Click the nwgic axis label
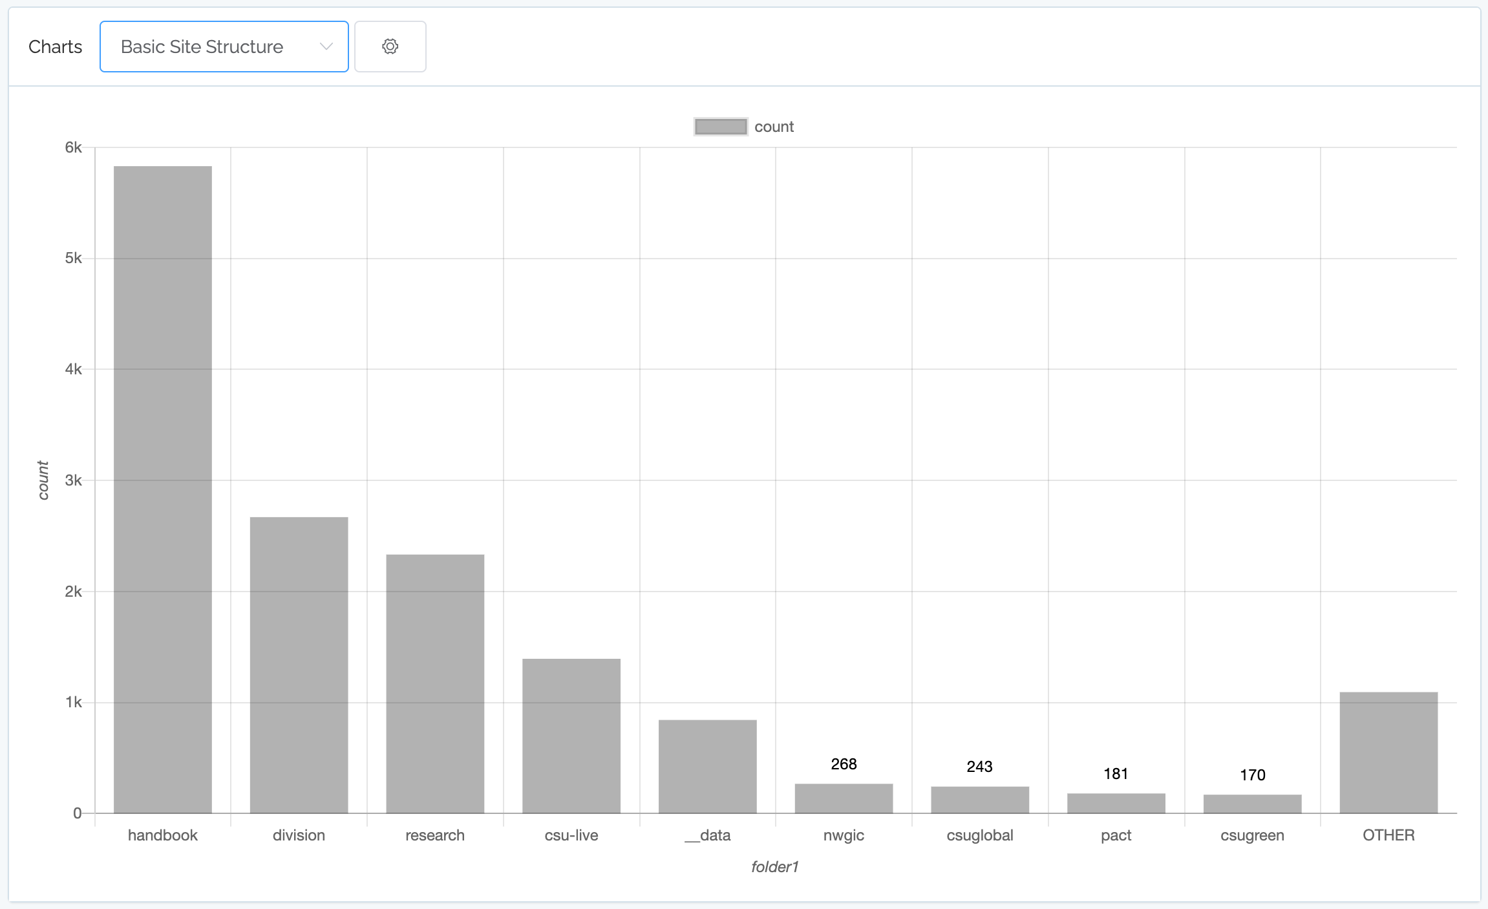 pyautogui.click(x=844, y=835)
